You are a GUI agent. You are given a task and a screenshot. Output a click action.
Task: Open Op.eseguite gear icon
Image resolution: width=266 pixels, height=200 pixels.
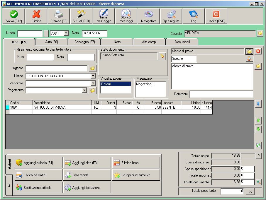pos(171,16)
